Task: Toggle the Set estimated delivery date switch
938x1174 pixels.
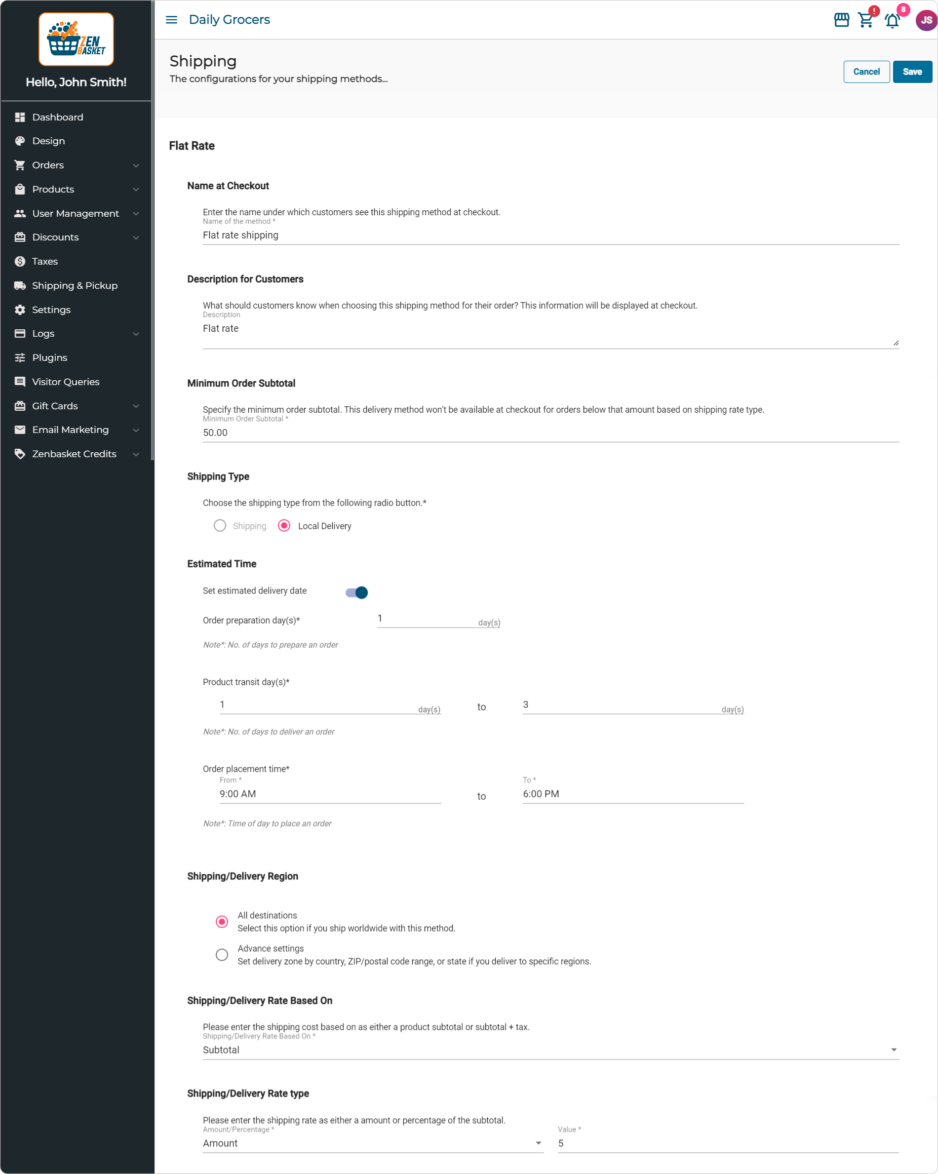Action: pyautogui.click(x=356, y=592)
